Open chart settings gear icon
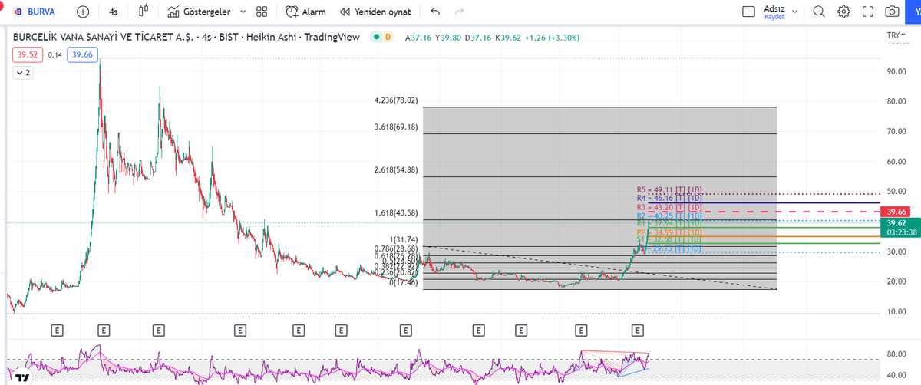 [x=843, y=12]
